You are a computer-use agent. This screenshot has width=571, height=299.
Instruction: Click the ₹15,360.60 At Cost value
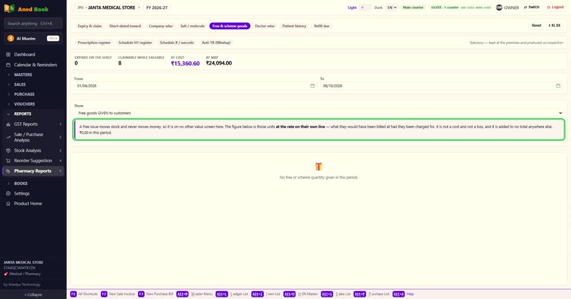185,63
